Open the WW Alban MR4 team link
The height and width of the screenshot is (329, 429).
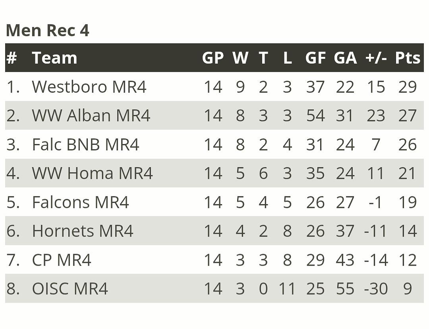(x=91, y=115)
